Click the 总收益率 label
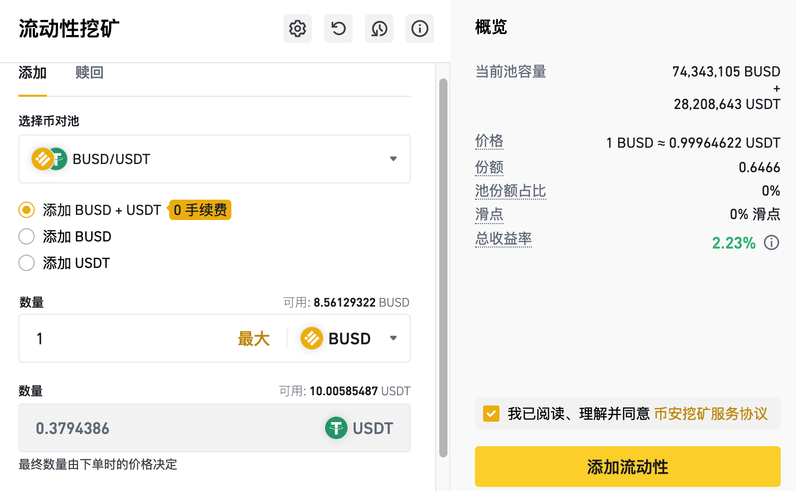The image size is (796, 491). pyautogui.click(x=503, y=238)
